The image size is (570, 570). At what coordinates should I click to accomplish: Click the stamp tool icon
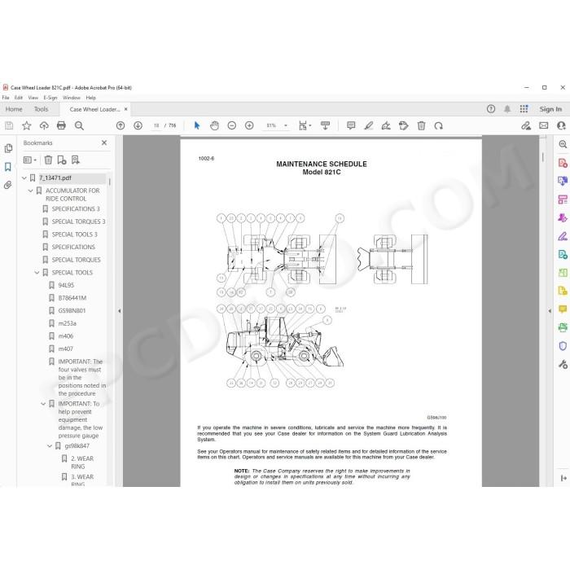[404, 125]
